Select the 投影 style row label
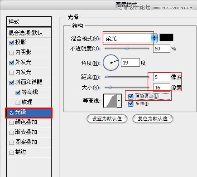Screen dimensions: 197x177 point(20,42)
